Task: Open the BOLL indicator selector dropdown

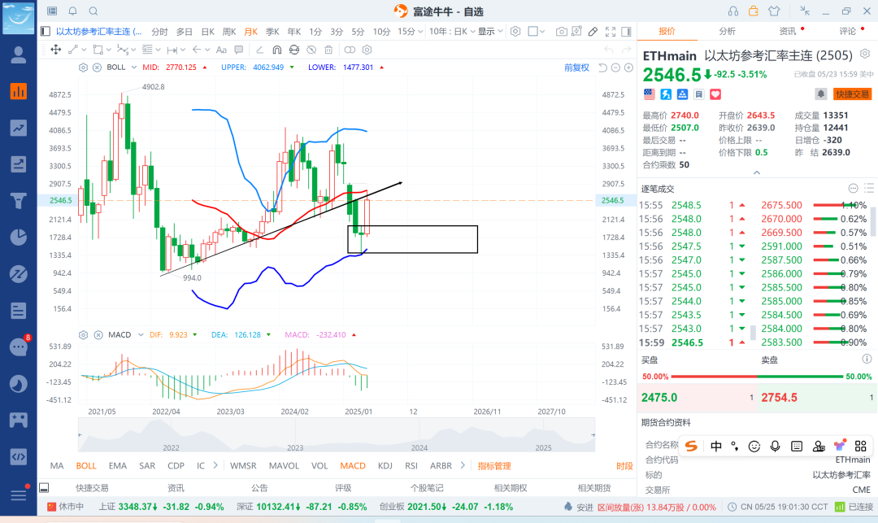Action: pos(134,68)
